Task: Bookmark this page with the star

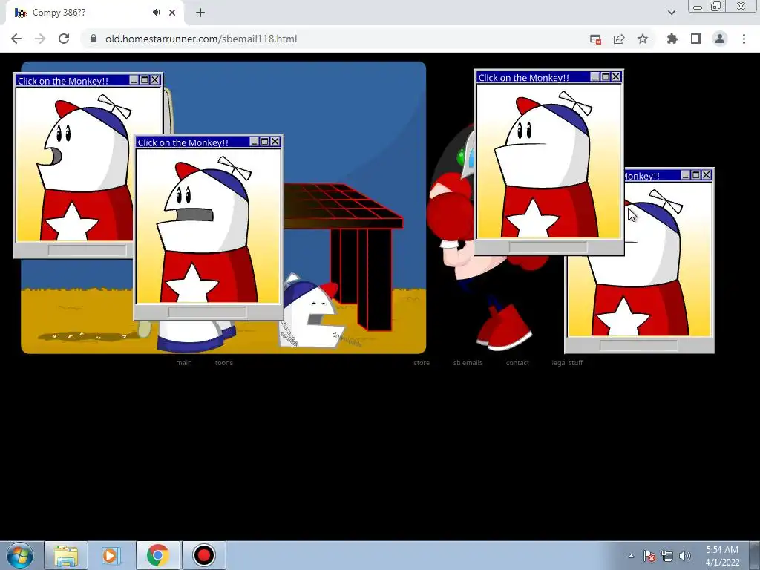Action: (643, 39)
